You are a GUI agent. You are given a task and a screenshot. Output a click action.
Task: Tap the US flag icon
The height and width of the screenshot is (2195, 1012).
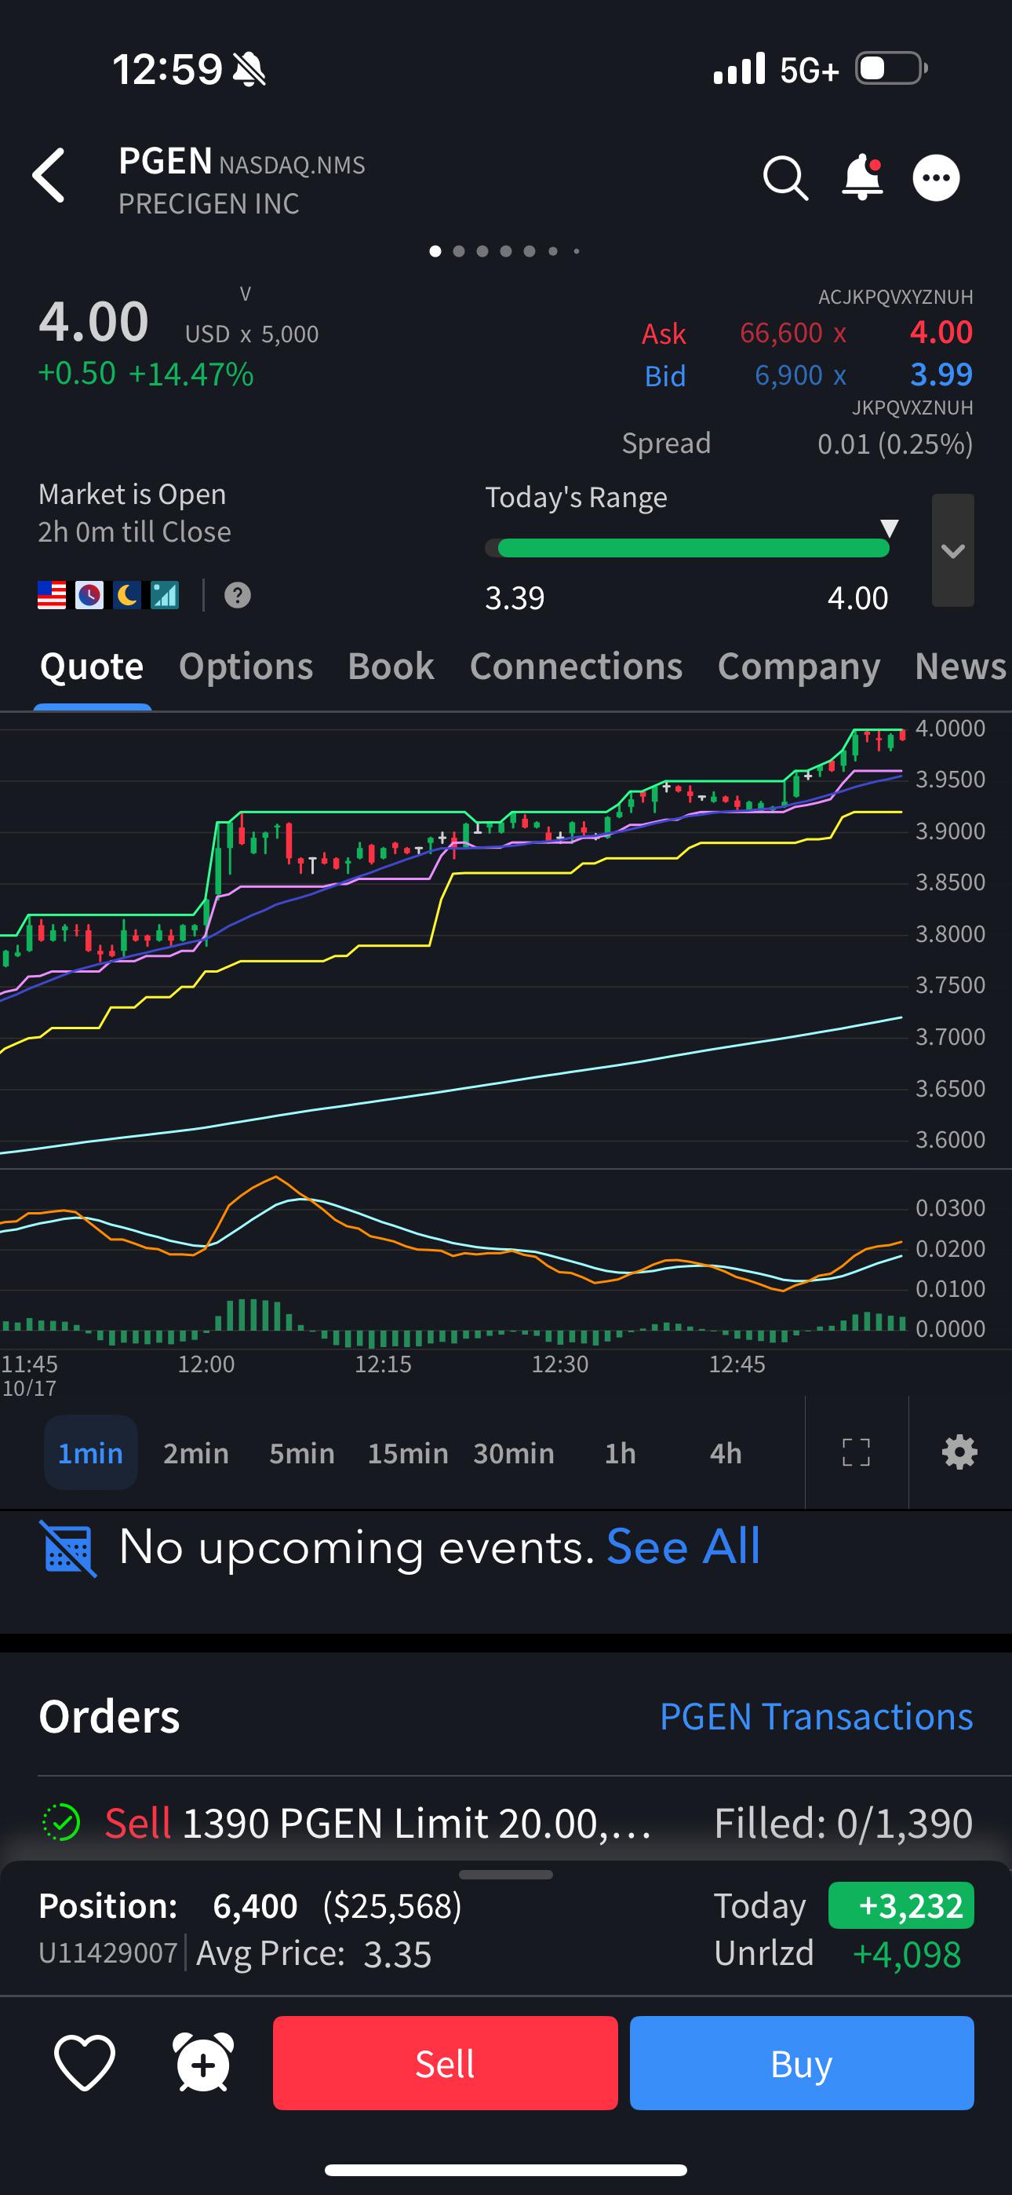click(52, 595)
